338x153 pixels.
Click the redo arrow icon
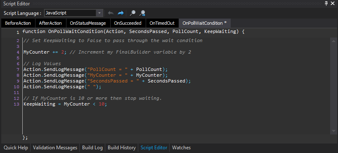121,13
